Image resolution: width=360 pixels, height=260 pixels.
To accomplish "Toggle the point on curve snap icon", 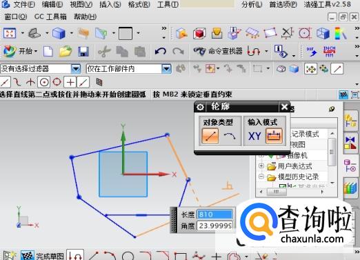I will coord(83,82).
